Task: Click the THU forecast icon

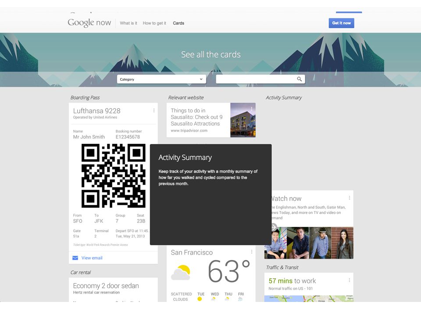Action: (227, 299)
